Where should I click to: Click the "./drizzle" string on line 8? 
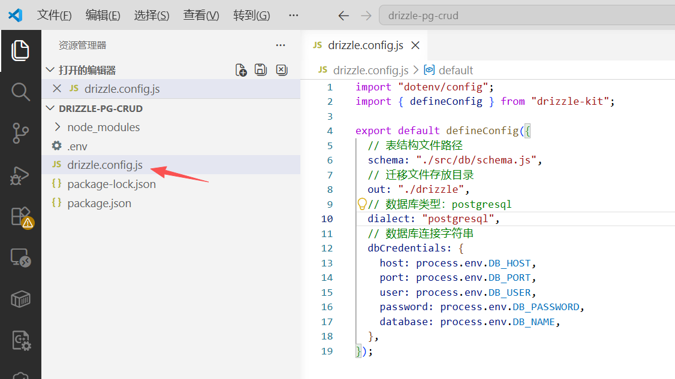pyautogui.click(x=431, y=189)
